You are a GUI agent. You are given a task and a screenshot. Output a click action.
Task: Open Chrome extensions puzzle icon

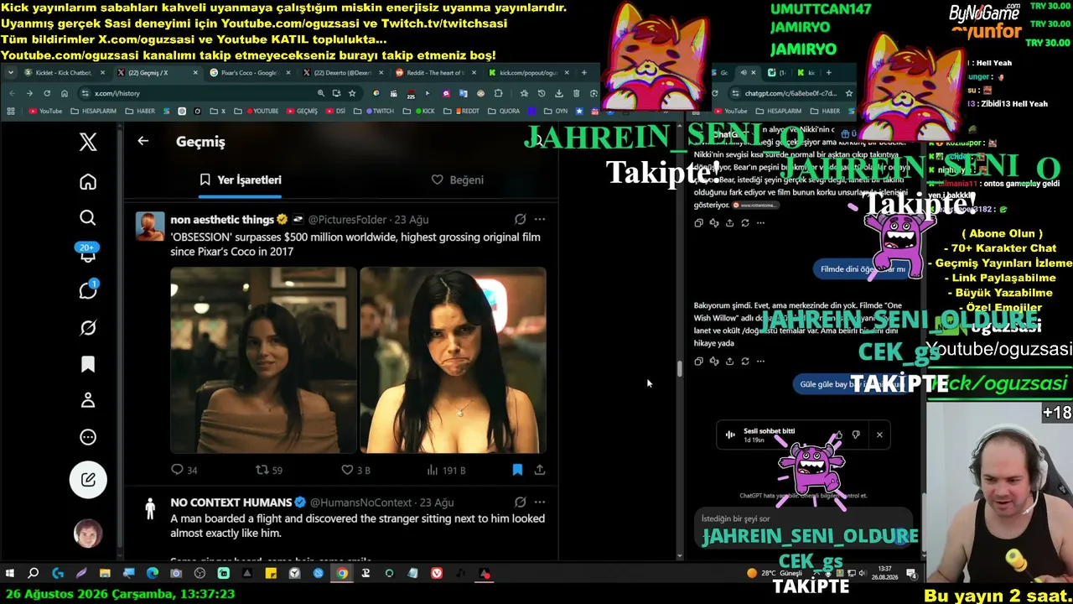tap(498, 93)
